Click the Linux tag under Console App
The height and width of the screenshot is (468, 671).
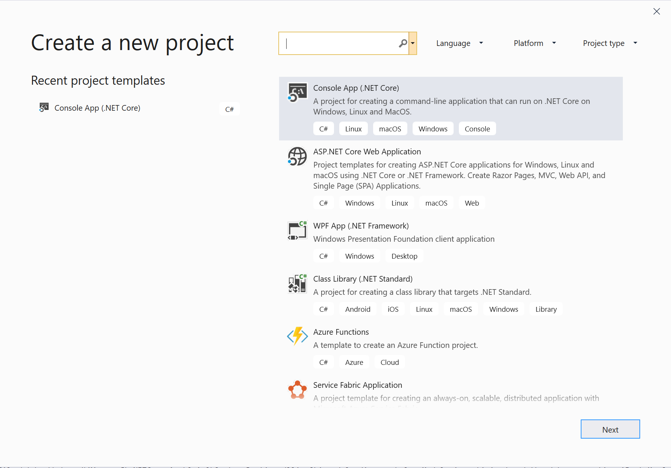354,129
